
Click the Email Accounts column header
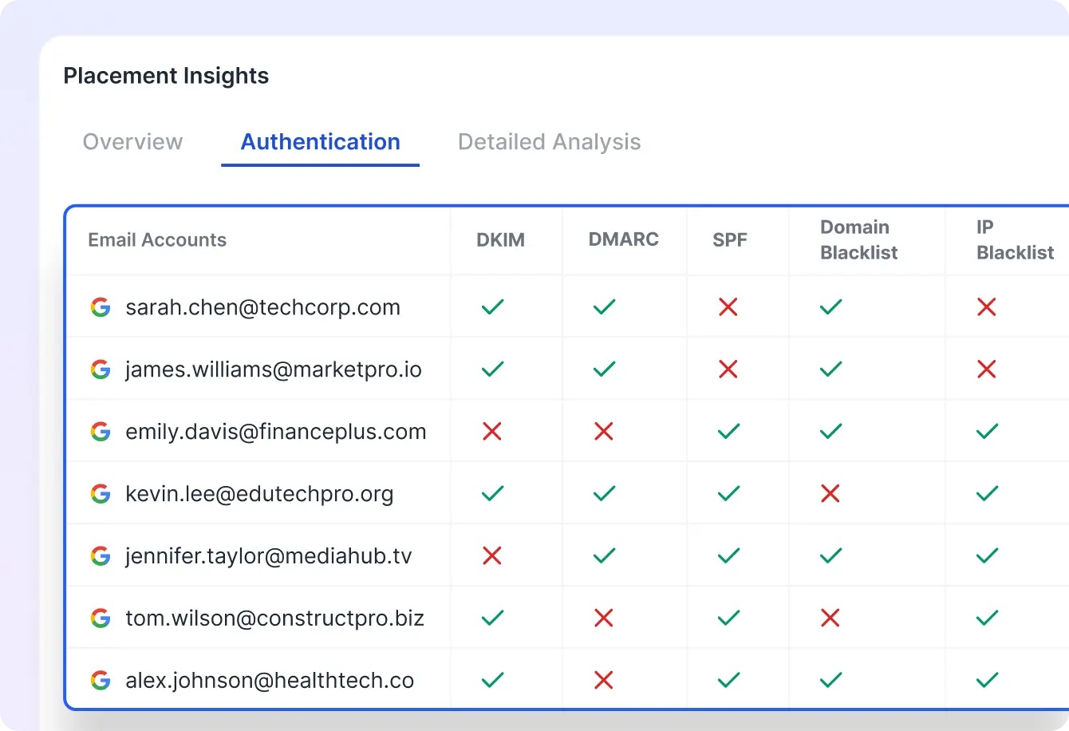point(157,240)
